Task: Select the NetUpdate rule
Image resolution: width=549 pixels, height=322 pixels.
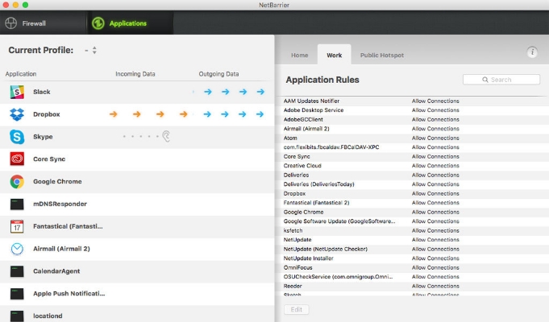Action: click(297, 240)
